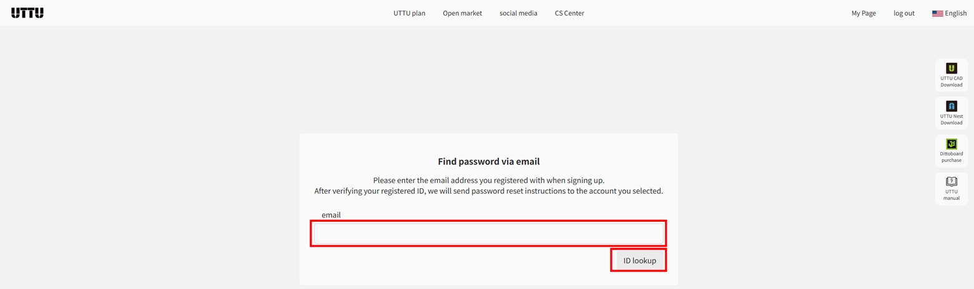Select the social media menu item
Screen dimensions: 974x289
[x=518, y=13]
